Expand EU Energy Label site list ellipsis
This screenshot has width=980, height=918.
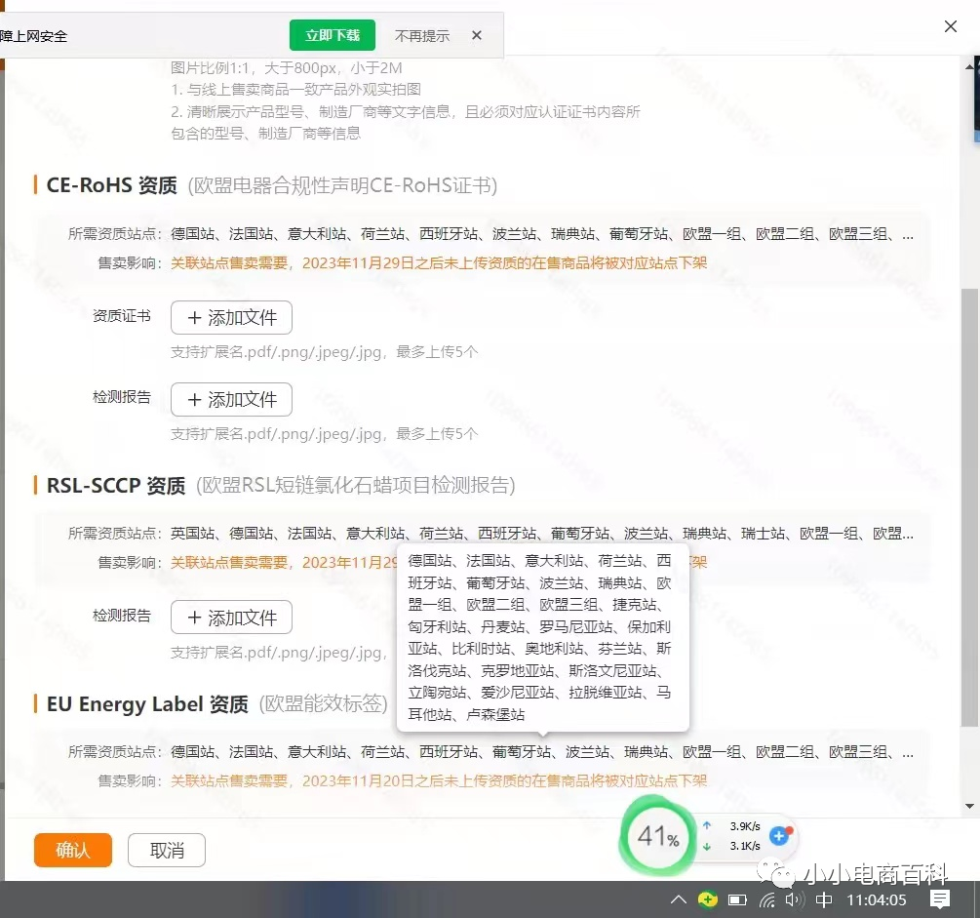pyautogui.click(x=908, y=751)
